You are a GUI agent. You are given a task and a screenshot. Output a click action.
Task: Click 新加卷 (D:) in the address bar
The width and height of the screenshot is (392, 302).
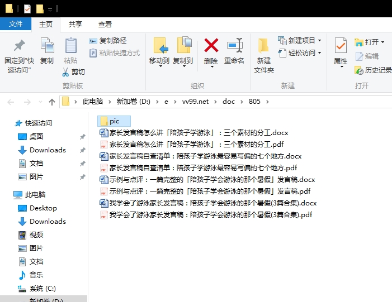[133, 102]
